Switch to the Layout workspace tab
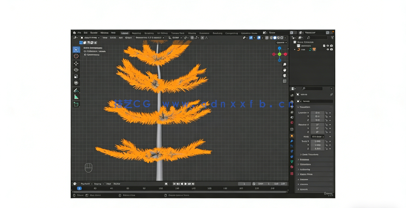The width and height of the screenshot is (406, 208). [x=125, y=33]
